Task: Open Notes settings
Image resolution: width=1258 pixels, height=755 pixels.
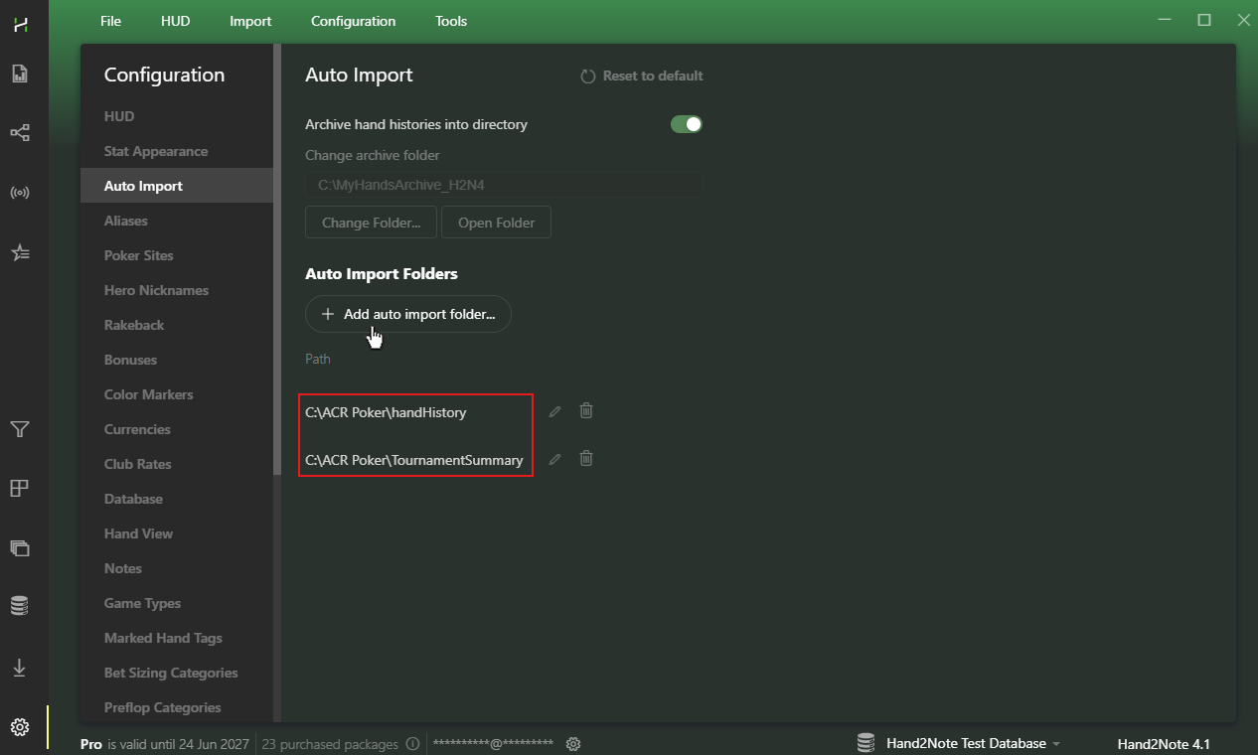Action: 177,568
